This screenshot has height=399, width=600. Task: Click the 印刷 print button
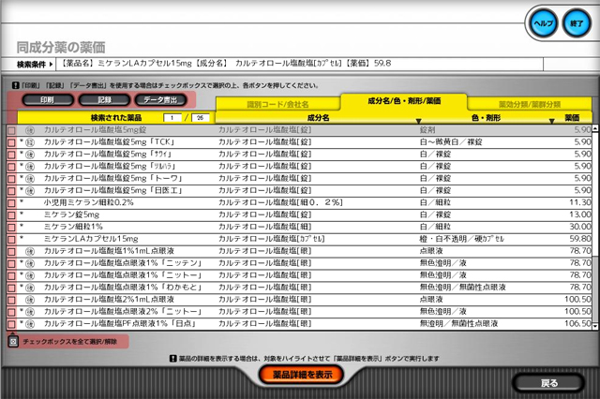pyautogui.click(x=48, y=100)
